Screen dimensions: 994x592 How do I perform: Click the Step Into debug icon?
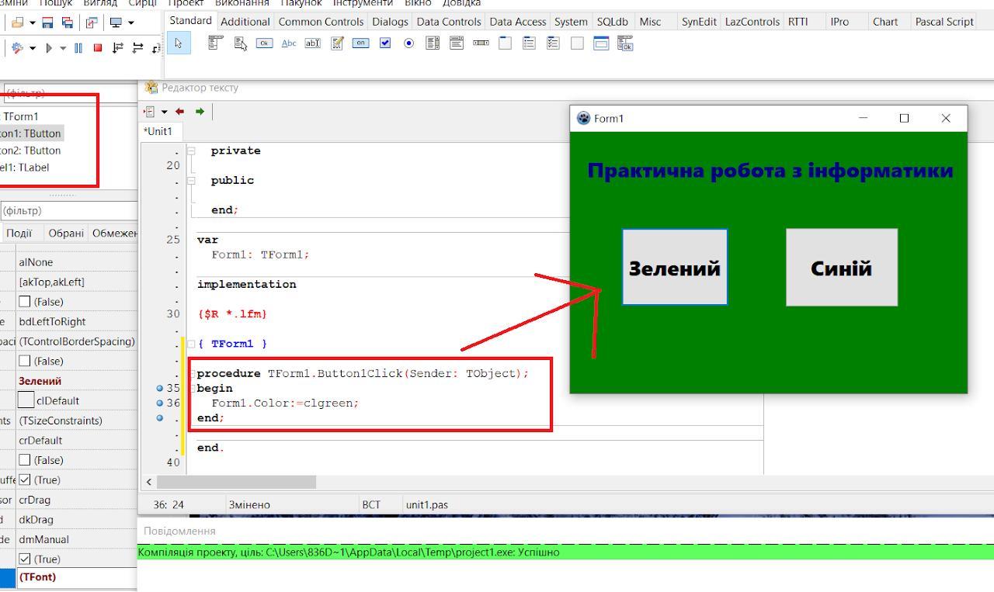point(118,48)
